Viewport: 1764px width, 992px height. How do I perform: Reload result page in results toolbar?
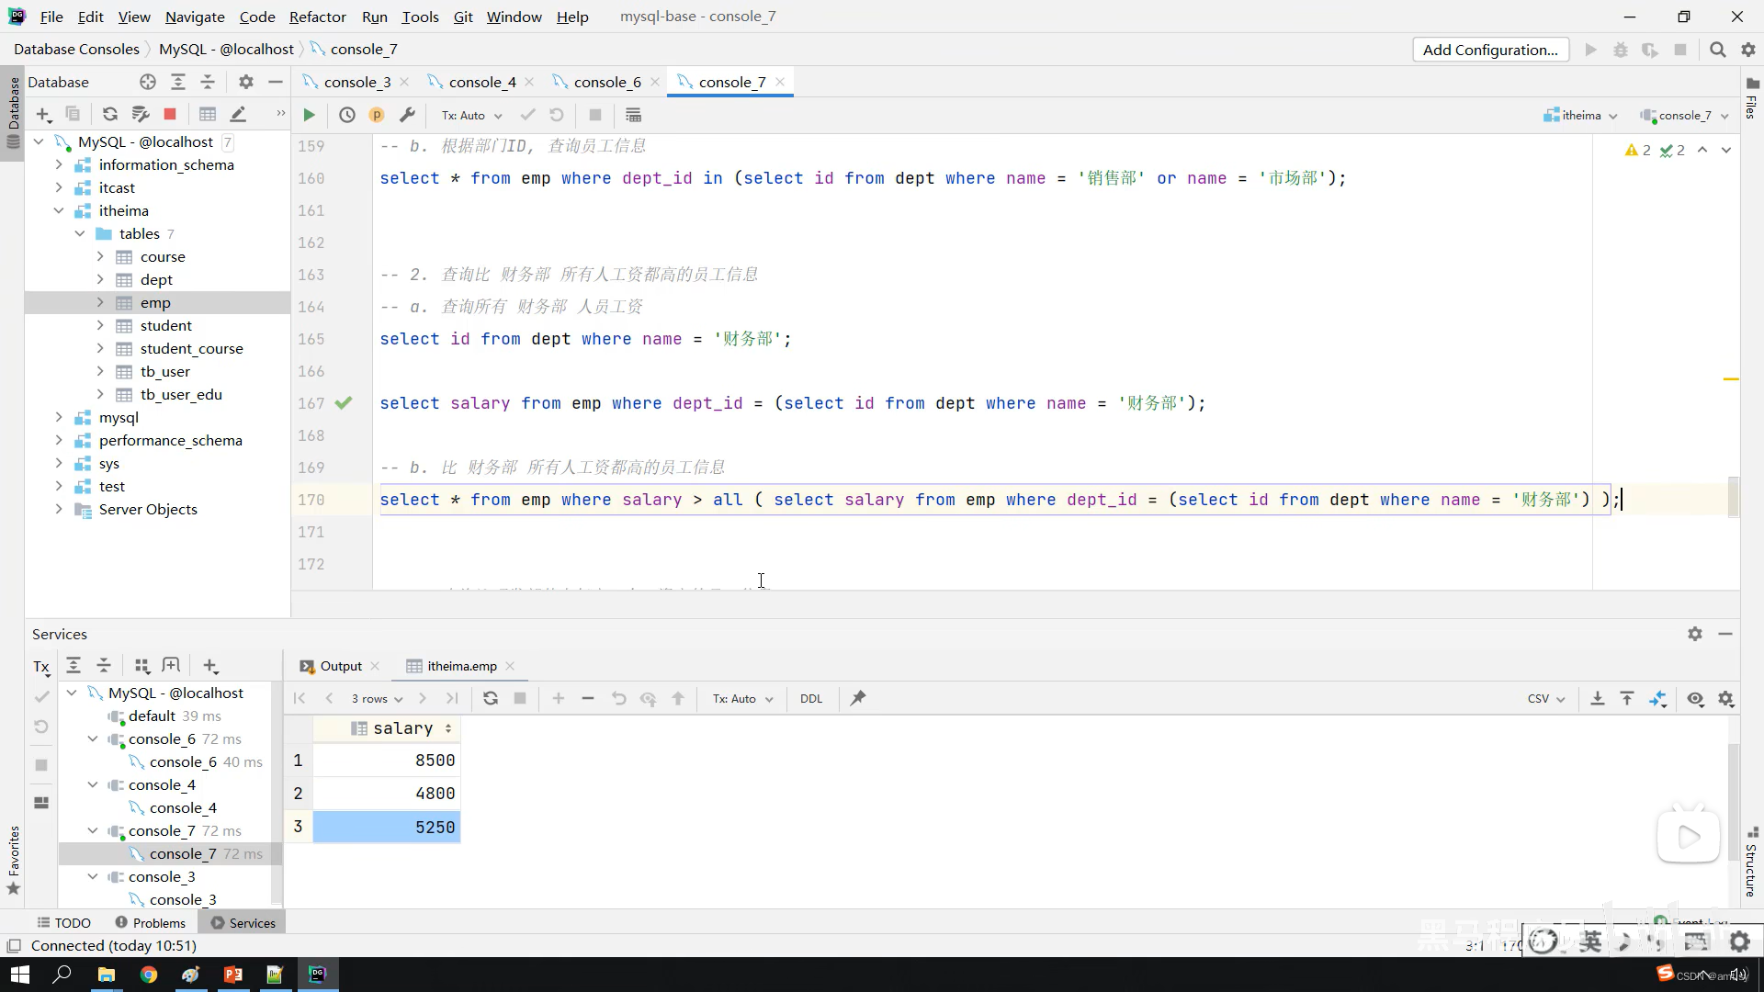[491, 698]
